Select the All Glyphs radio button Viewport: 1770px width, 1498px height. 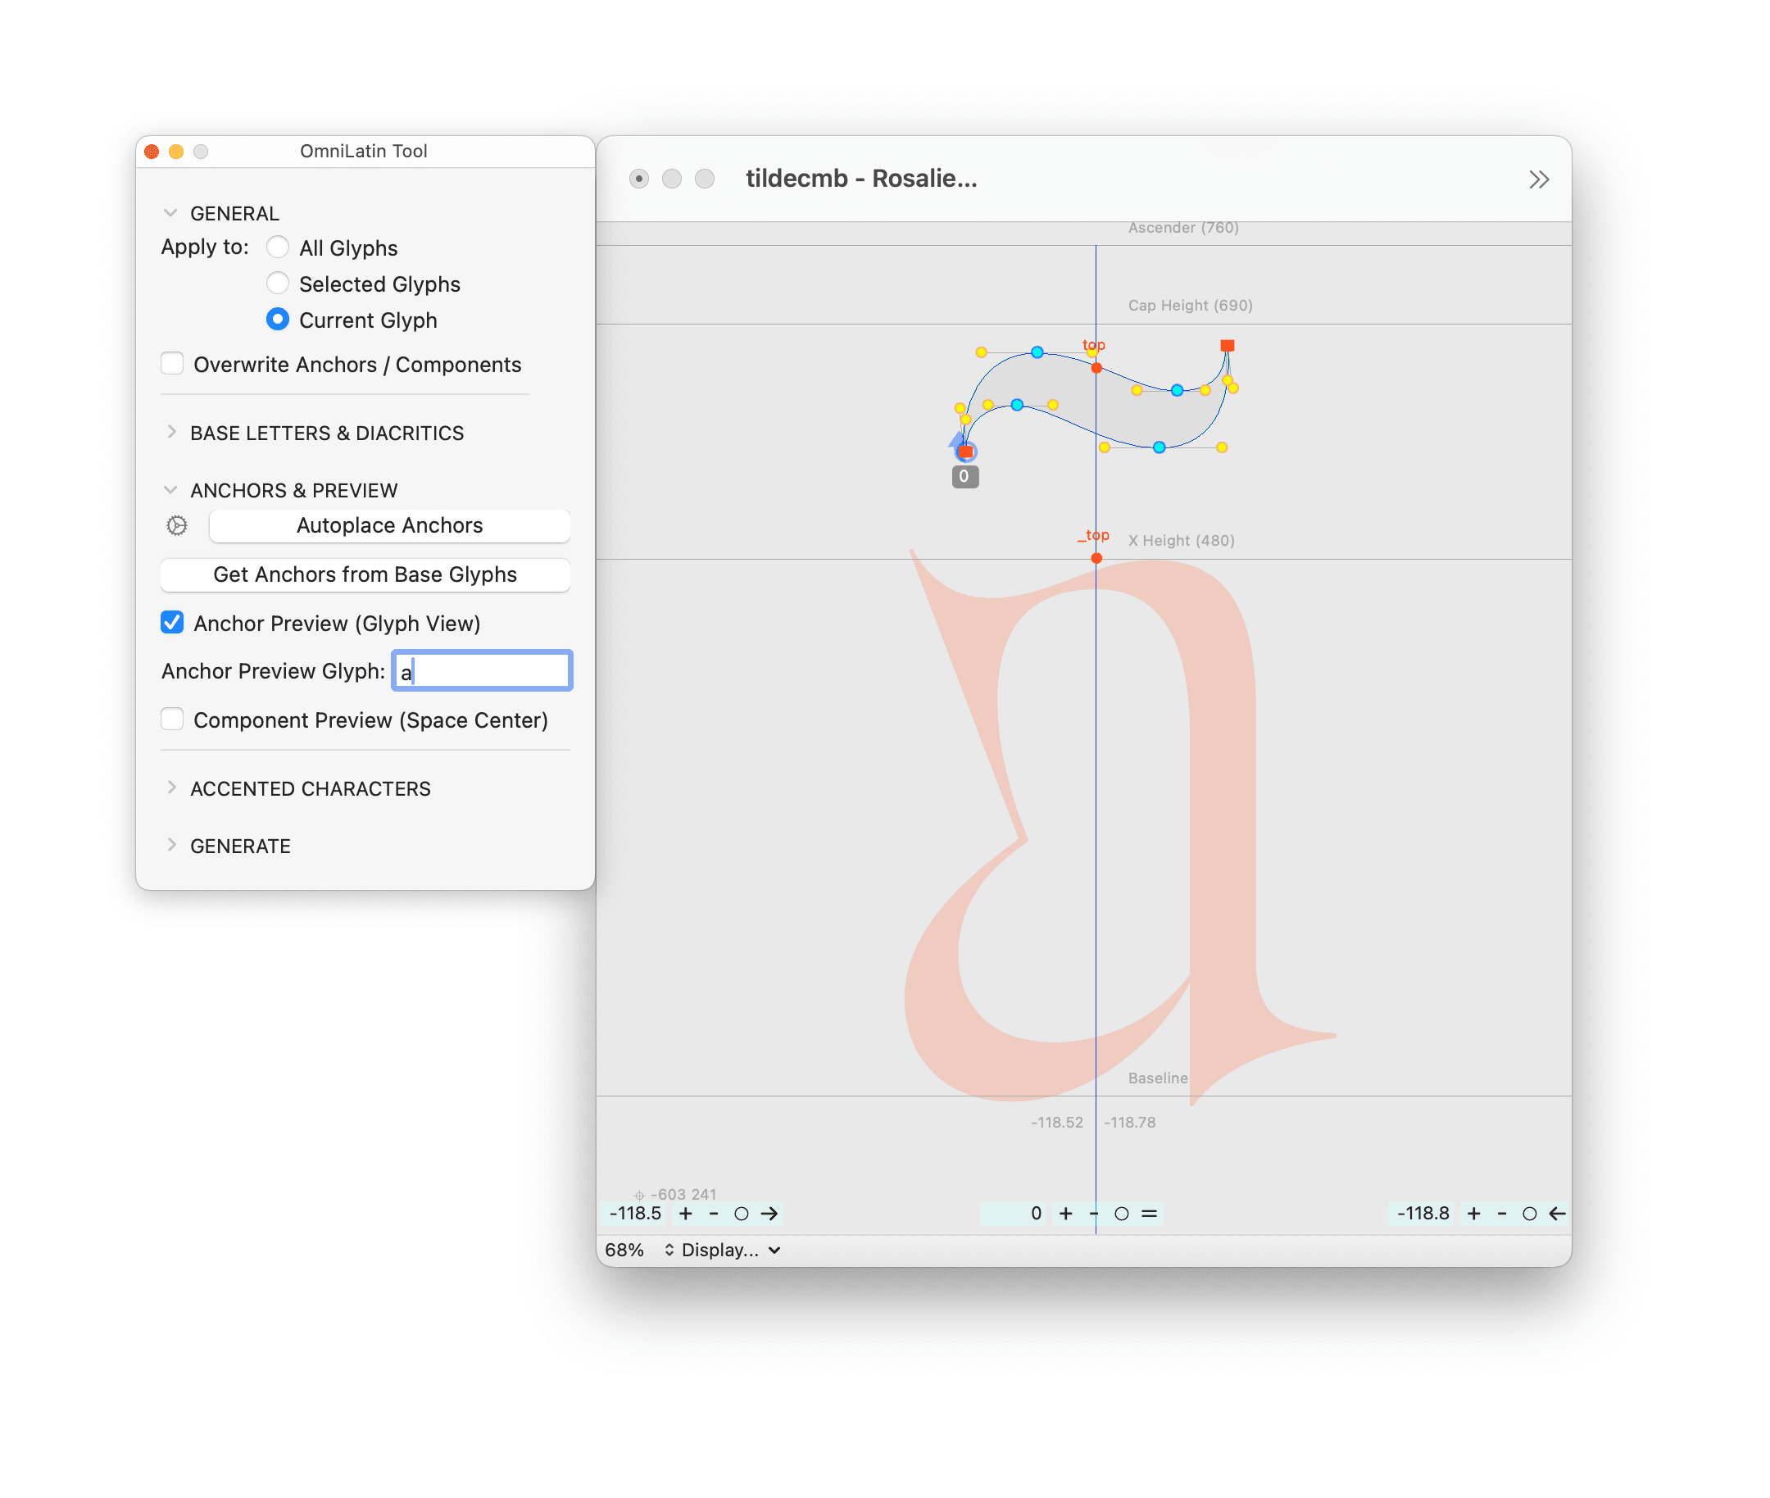tap(277, 247)
